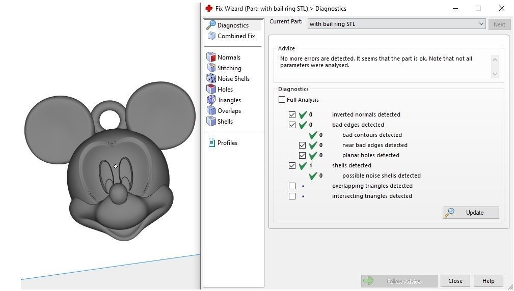The image size is (514, 291).
Task: Click the red cross Fix Wizard icon
Action: pos(209,9)
